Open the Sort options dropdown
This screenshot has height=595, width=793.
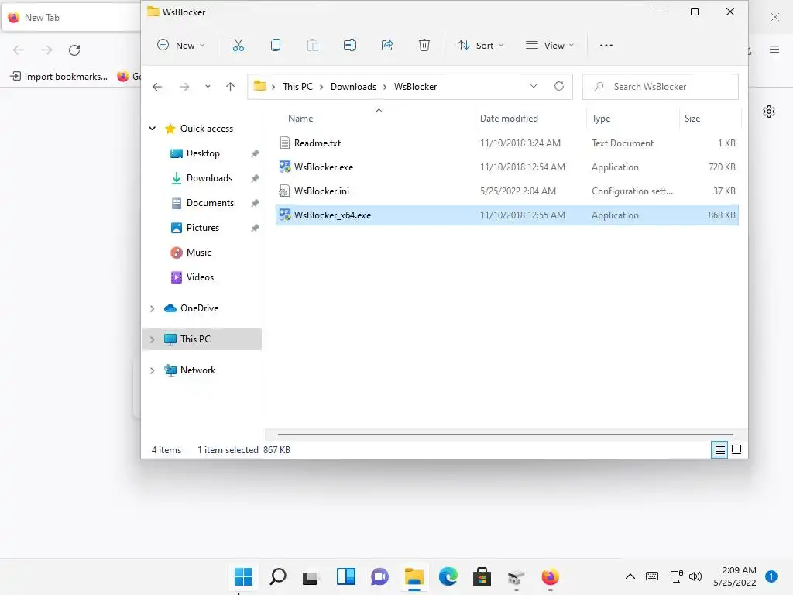480,46
